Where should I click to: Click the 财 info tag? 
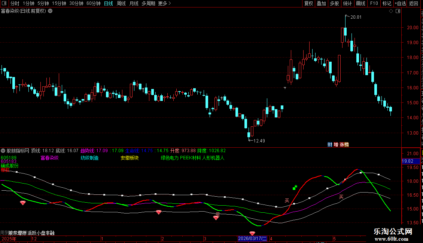tap(330, 145)
